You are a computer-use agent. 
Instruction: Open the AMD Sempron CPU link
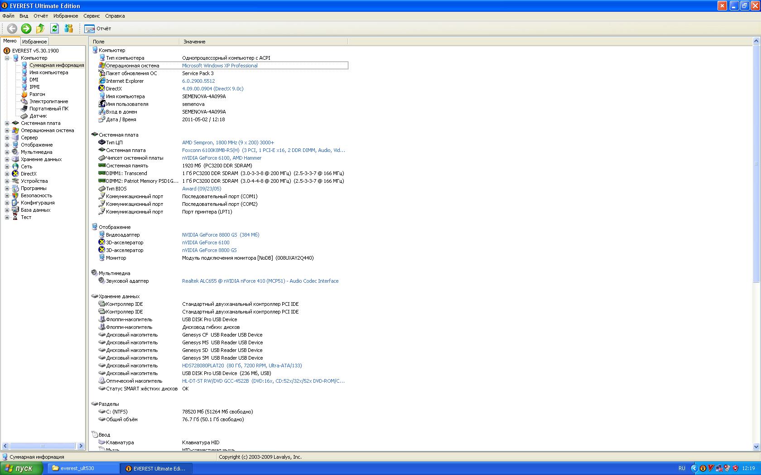pos(228,142)
